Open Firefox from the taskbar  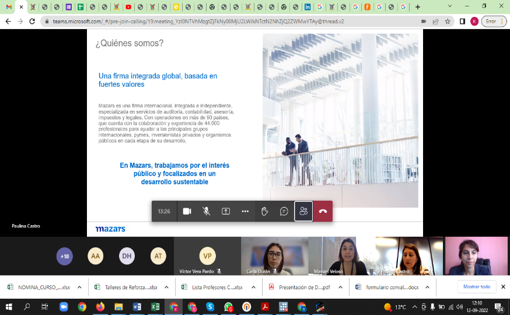coord(100,307)
